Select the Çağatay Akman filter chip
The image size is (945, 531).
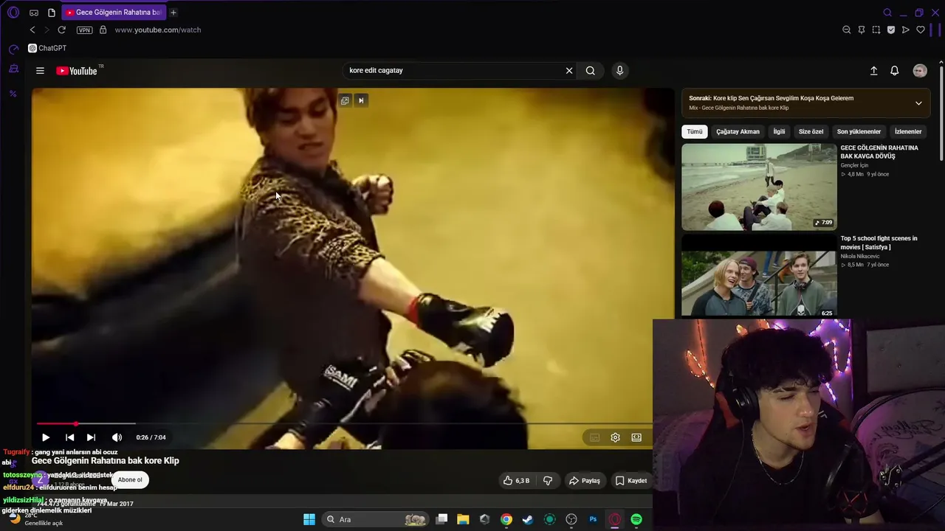[738, 132]
